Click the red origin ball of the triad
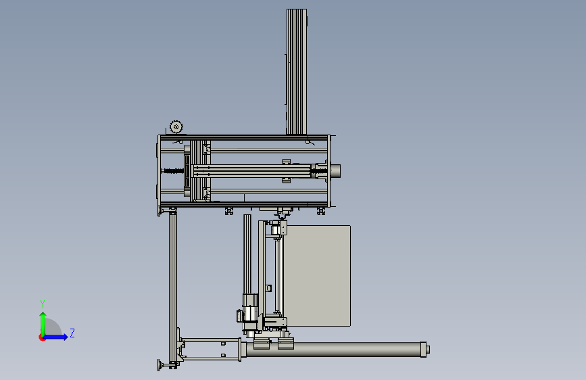This screenshot has width=586, height=380. 42,337
